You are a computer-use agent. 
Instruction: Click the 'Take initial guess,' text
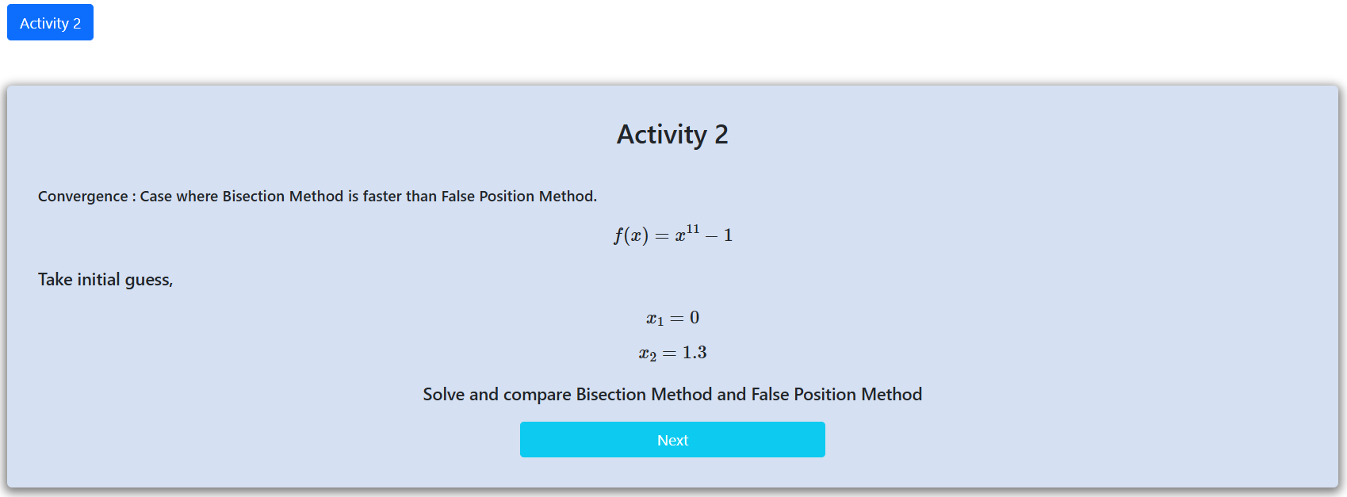pyautogui.click(x=105, y=280)
